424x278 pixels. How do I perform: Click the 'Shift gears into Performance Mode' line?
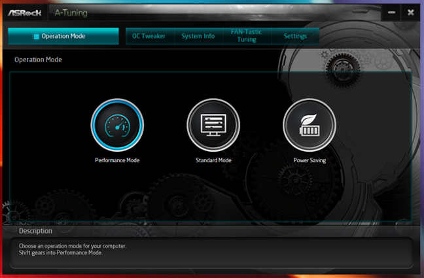[61, 252]
